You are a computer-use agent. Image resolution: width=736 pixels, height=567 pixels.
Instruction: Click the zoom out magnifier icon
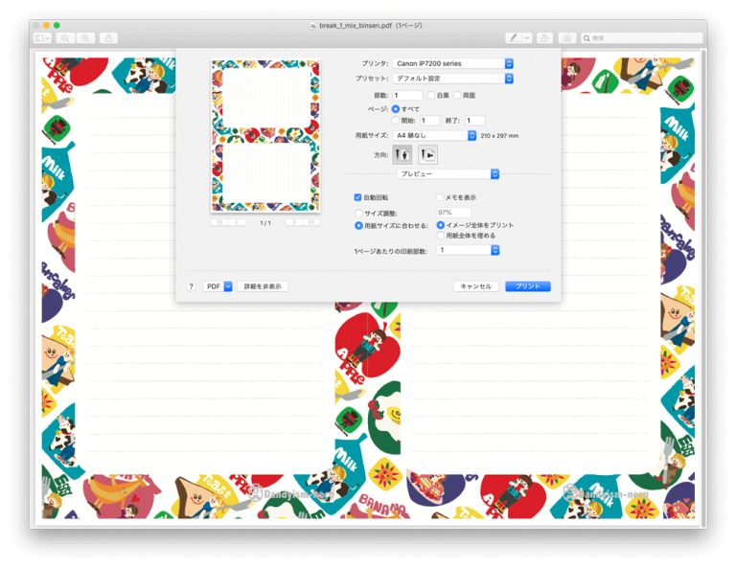(x=65, y=38)
